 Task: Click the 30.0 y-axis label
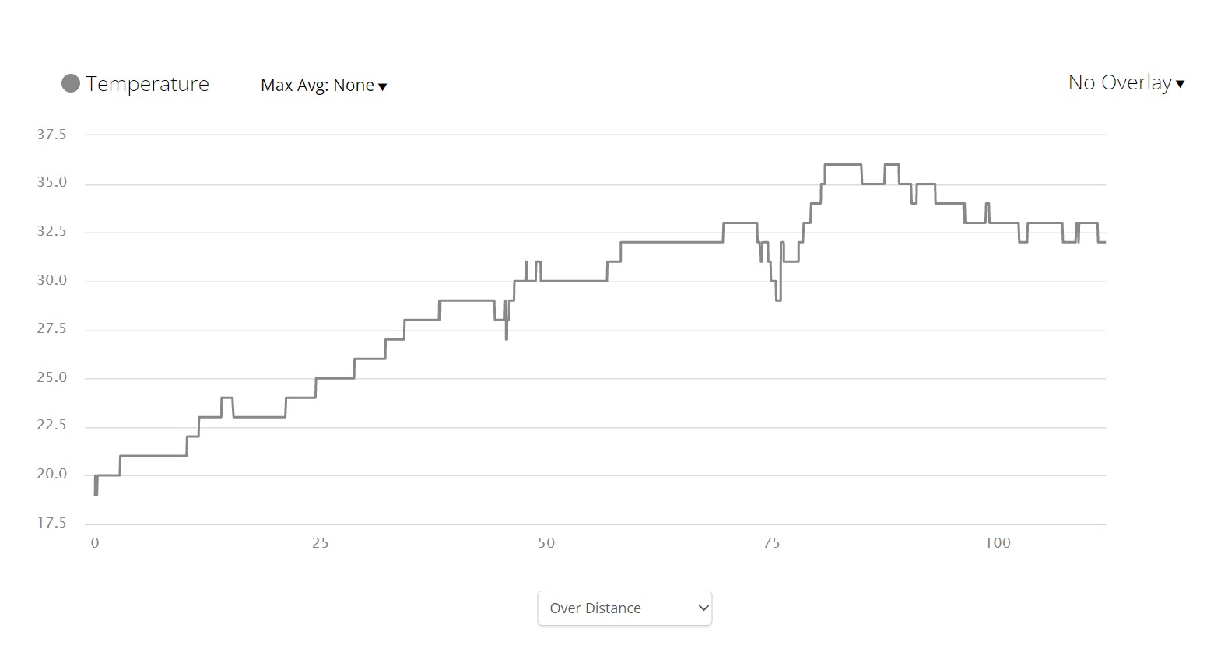[52, 280]
